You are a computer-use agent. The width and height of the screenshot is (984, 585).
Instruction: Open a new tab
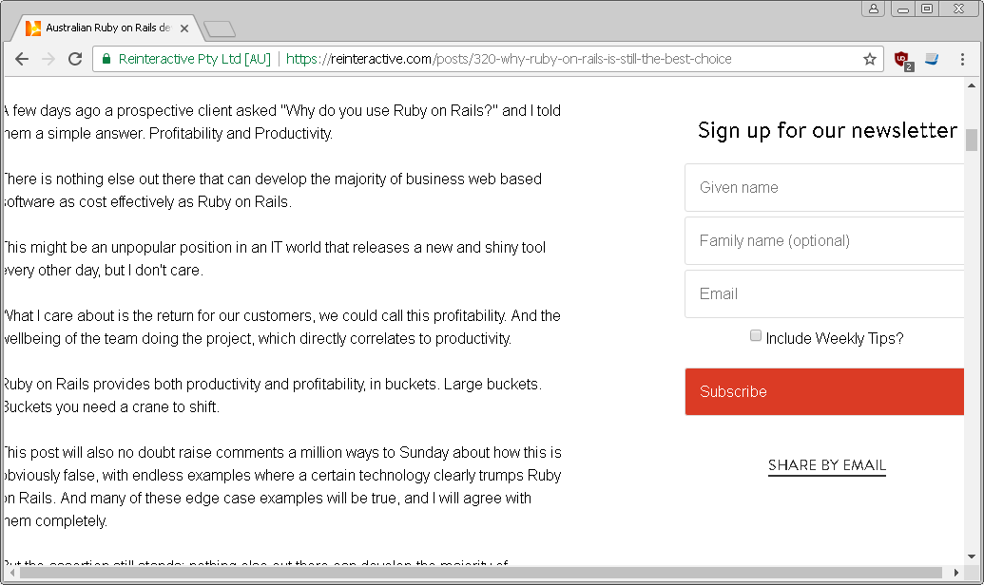[219, 29]
